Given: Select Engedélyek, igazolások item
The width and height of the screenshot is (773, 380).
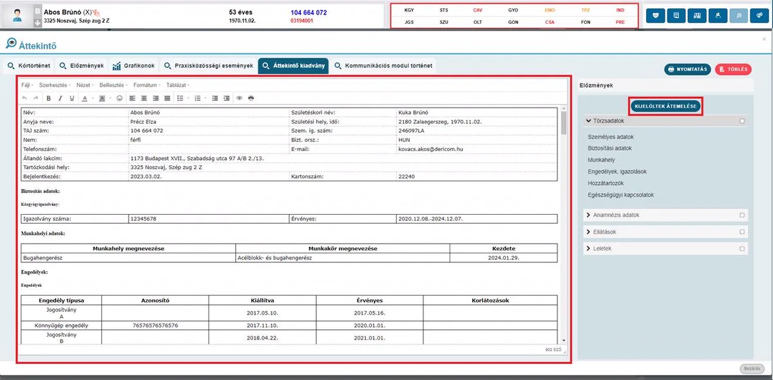Looking at the screenshot, I should (x=617, y=171).
